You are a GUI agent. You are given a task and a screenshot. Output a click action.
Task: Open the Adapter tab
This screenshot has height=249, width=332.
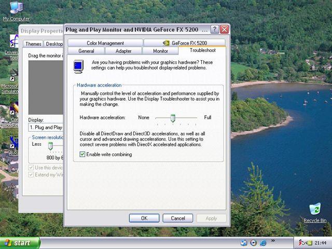tap(123, 51)
